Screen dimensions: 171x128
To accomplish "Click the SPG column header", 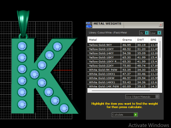I will click(153, 40).
